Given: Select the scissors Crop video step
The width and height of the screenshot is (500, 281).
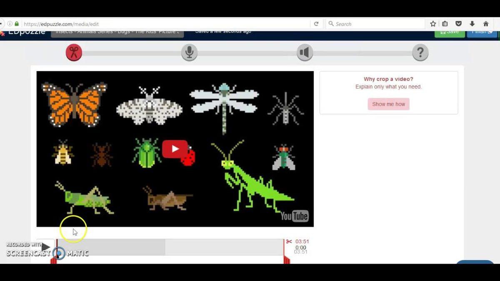Looking at the screenshot, I should tap(74, 53).
